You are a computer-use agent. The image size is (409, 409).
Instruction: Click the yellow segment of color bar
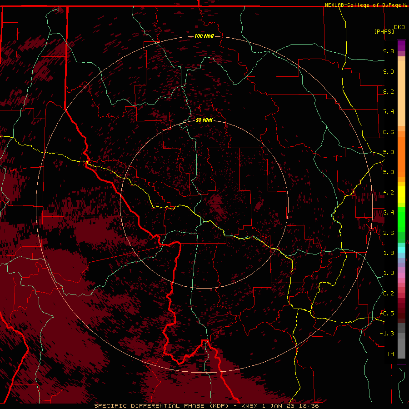click(x=401, y=195)
